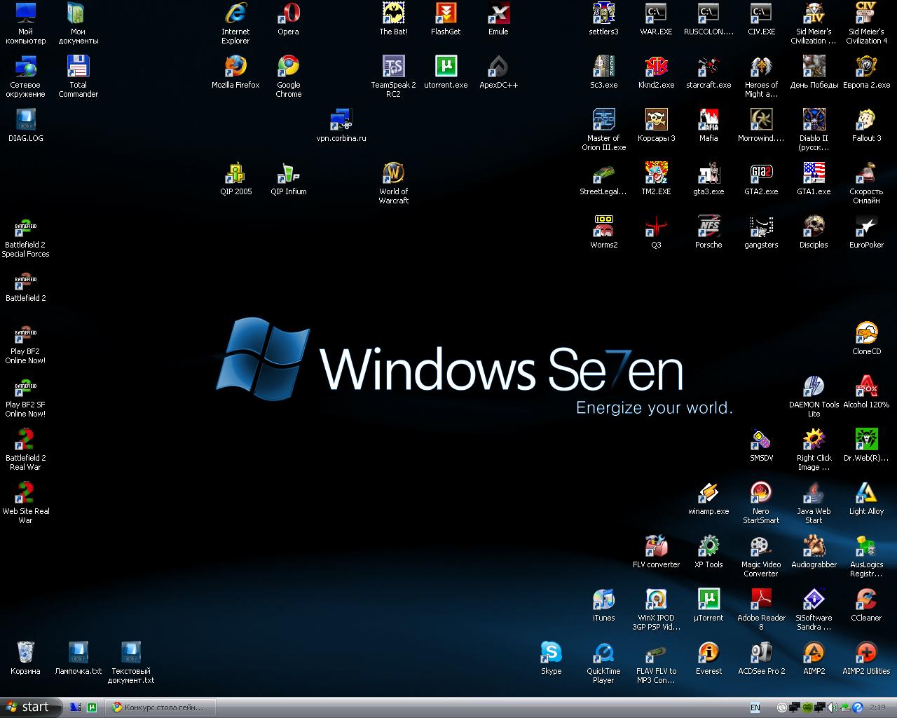The width and height of the screenshot is (897, 718).
Task: Select the QIP Infium icon
Action: (288, 173)
